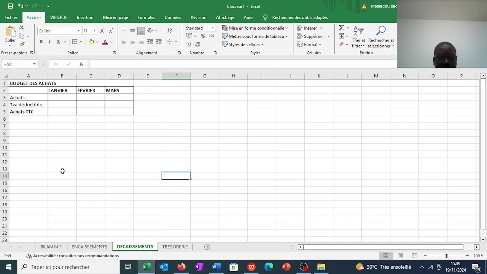Viewport: 487px width, 274px height.
Task: Click the Percent Style number format icon
Action: (203, 36)
